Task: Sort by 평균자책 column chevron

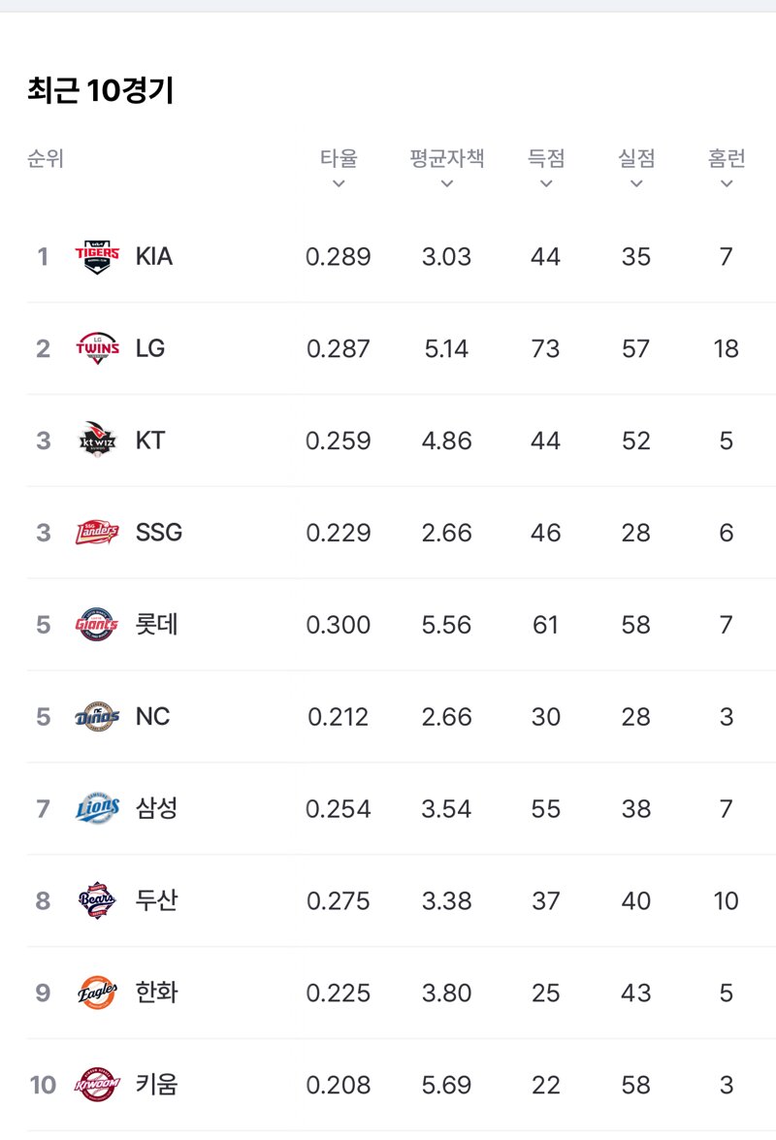Action: pyautogui.click(x=447, y=184)
